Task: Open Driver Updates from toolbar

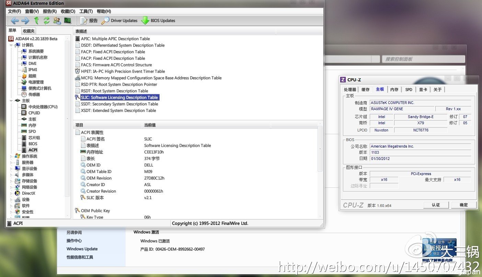Action: pyautogui.click(x=119, y=21)
